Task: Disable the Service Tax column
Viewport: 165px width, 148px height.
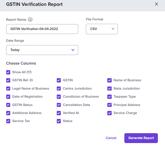Action: coord(8,121)
